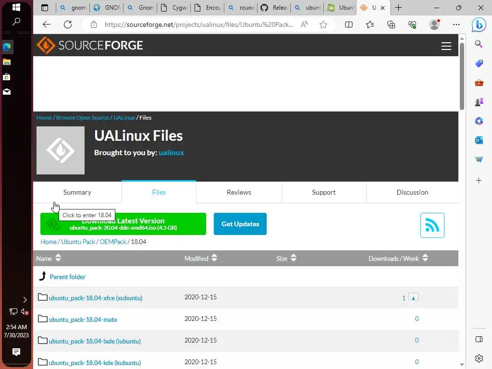Open OEMPack breadcrumb link
The width and height of the screenshot is (492, 369).
tap(113, 242)
